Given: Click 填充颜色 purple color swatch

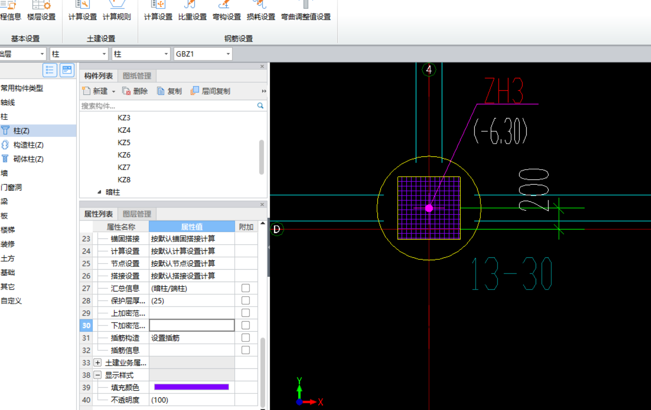Looking at the screenshot, I should pos(191,387).
